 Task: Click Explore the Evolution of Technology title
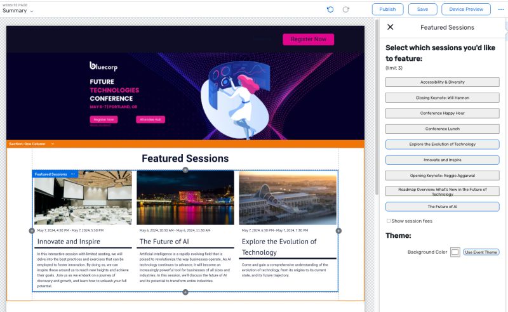point(279,247)
